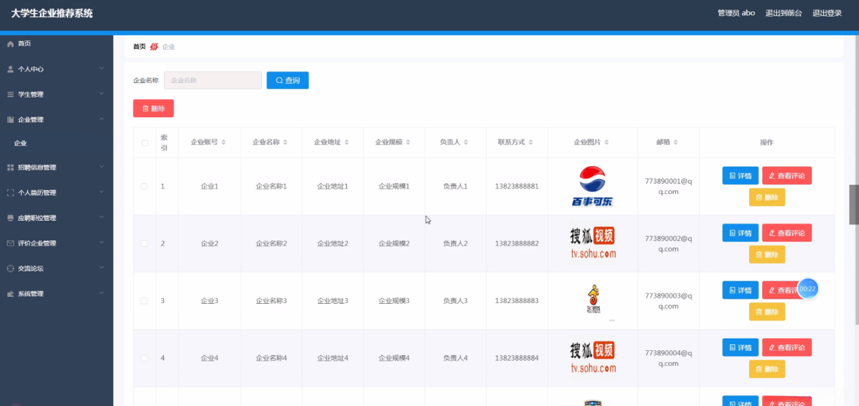Sort by 联系方式 column arrows
This screenshot has width=859, height=406.
coord(530,143)
